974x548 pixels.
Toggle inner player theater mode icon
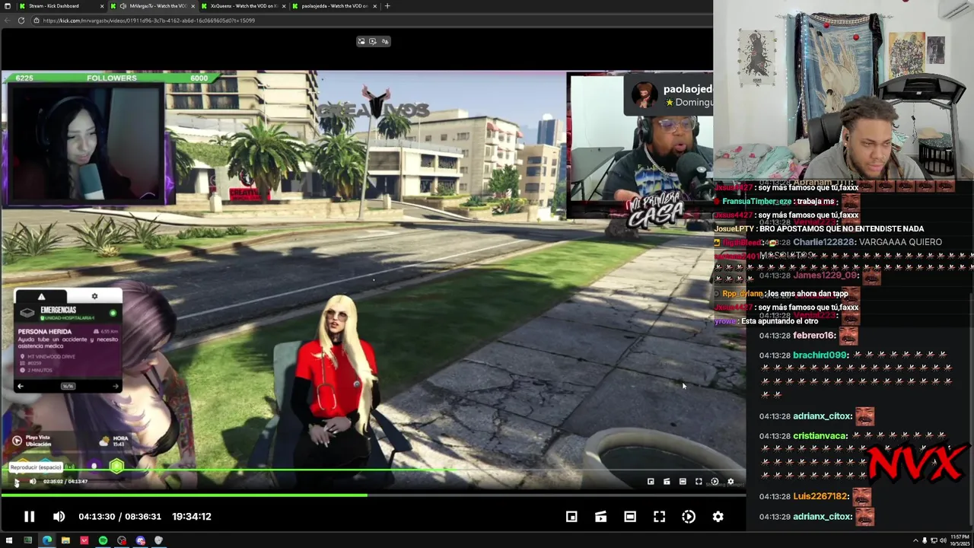[x=683, y=481]
